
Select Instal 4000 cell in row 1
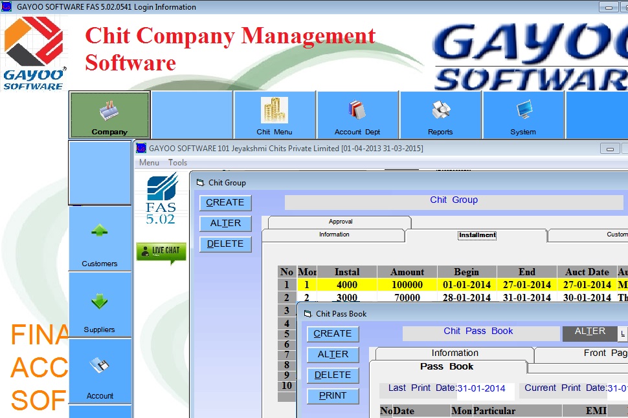tap(347, 285)
